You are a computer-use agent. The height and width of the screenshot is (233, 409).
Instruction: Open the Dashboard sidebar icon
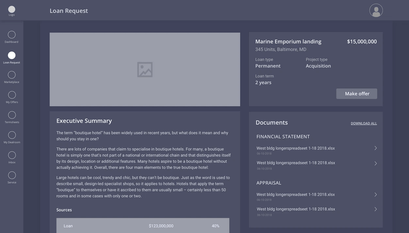[x=11, y=35]
